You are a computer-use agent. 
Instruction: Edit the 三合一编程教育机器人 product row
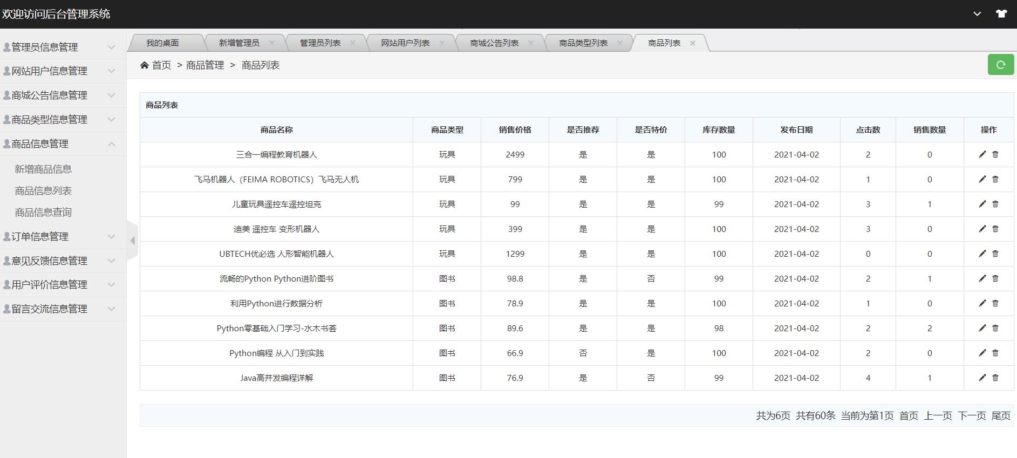(x=982, y=154)
